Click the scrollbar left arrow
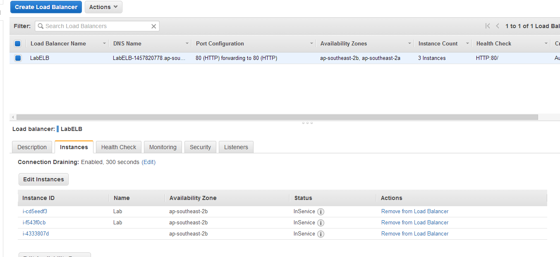560x257 pixels. [13, 117]
